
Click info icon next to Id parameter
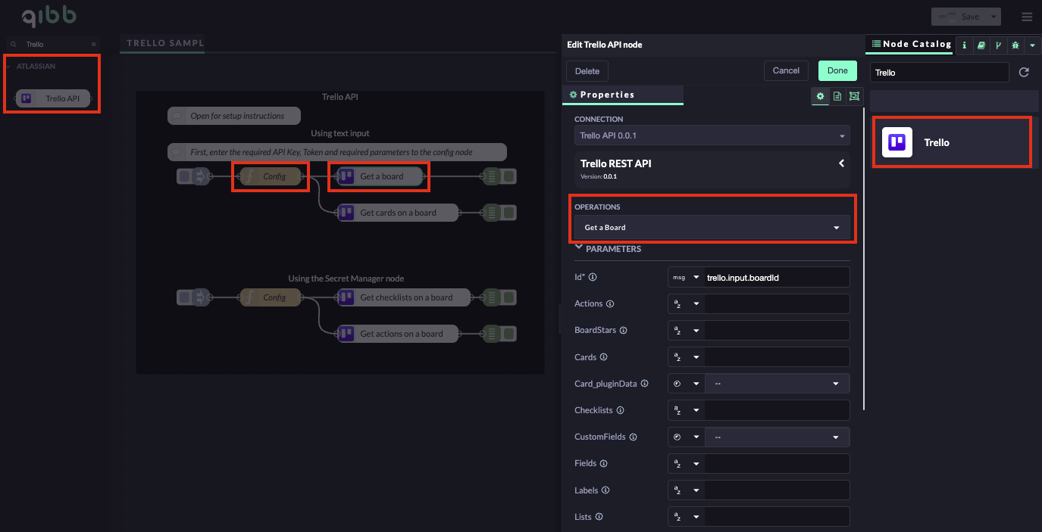[593, 278]
